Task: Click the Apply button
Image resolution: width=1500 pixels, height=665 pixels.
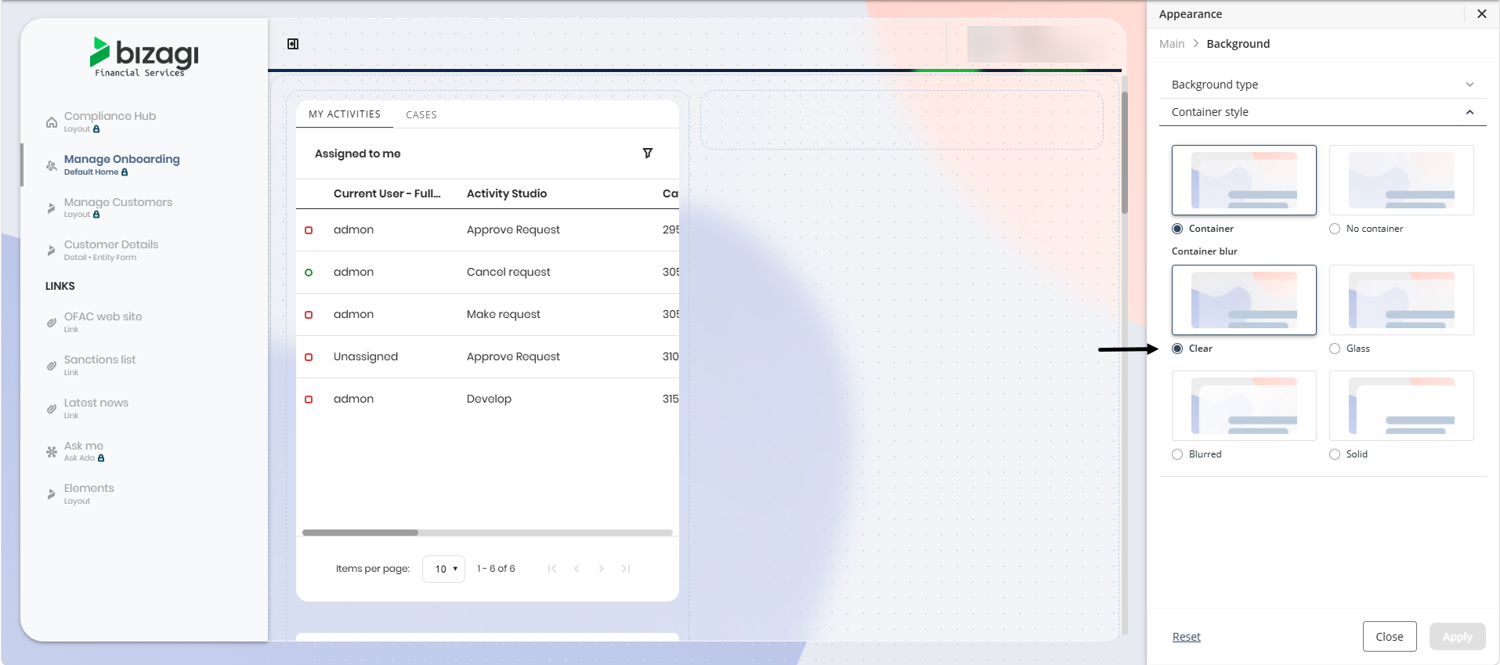Action: (1458, 636)
